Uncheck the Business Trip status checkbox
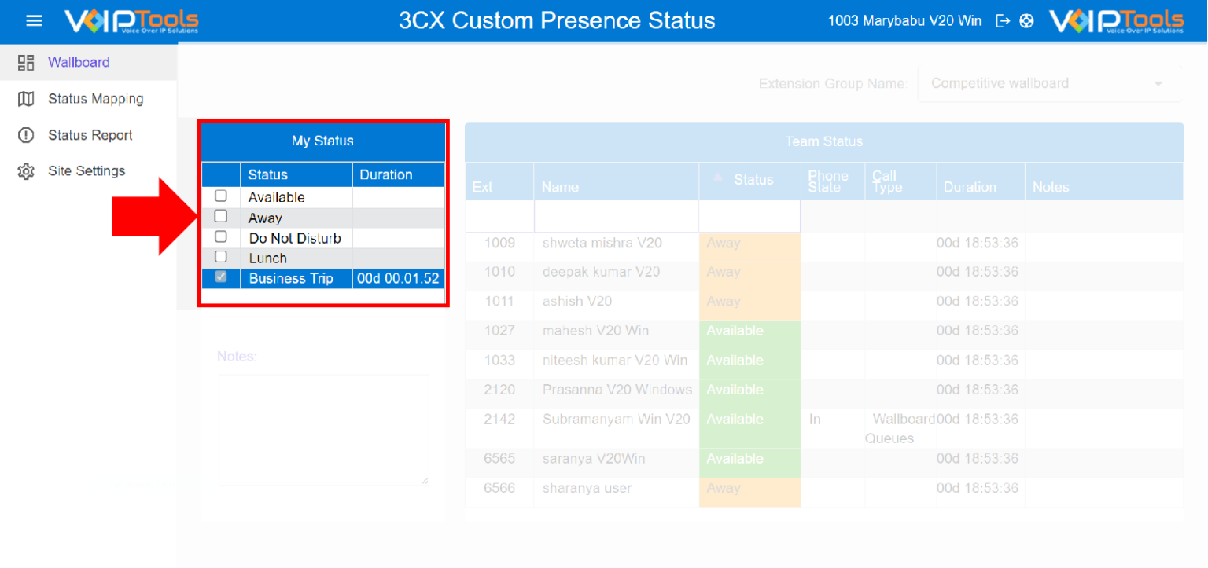The height and width of the screenshot is (568, 1208). tap(220, 277)
